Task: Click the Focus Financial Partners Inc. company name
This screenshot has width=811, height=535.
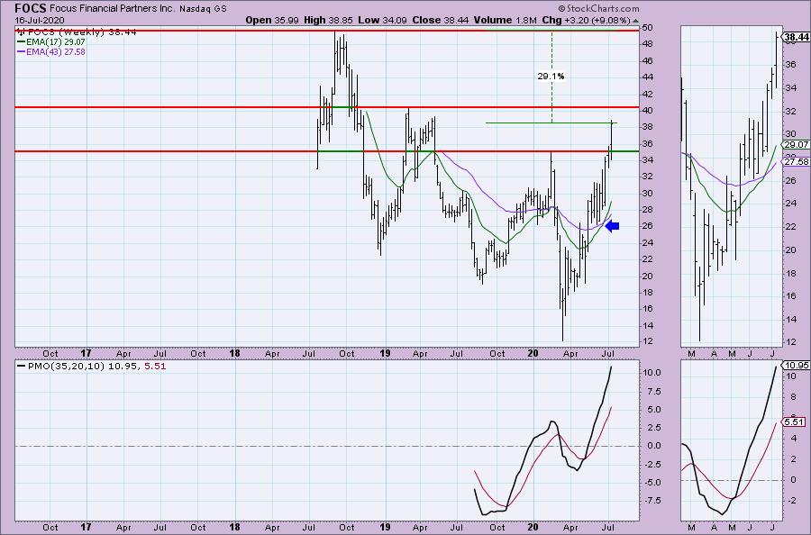Action: 113,9
